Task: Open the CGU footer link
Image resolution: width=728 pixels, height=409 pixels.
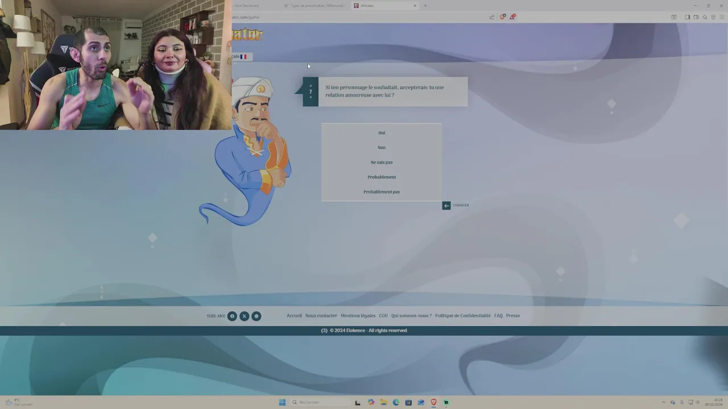Action: (383, 316)
